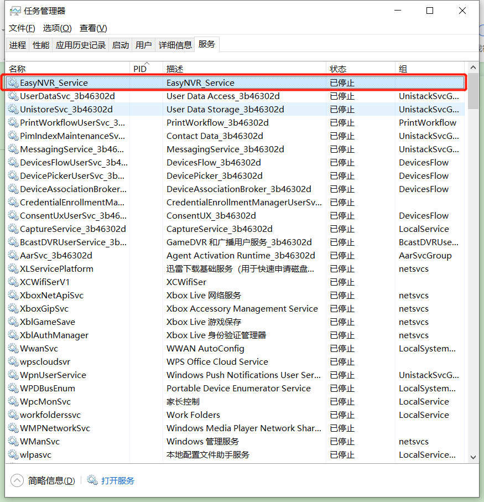Click the description 'WWAN AutoConfig'
The image size is (484, 502).
click(205, 348)
